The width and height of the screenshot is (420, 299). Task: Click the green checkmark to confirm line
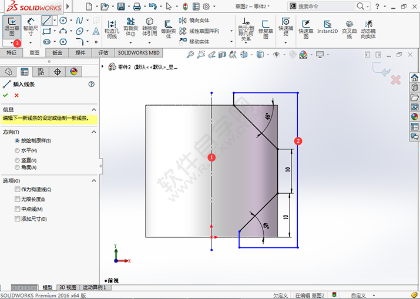pyautogui.click(x=5, y=95)
